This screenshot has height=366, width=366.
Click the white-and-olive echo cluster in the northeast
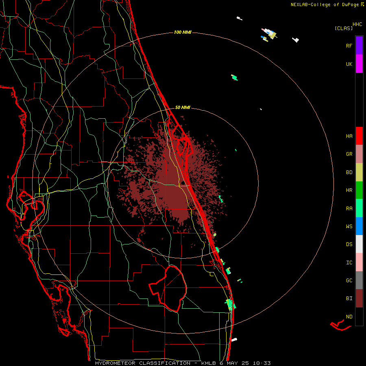(270, 34)
